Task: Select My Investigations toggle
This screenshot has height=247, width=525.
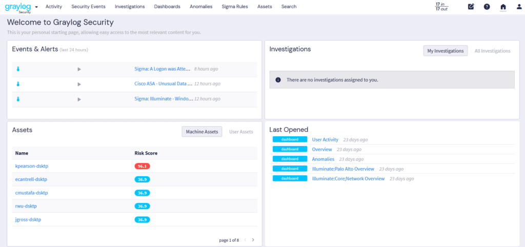Action: tap(446, 51)
